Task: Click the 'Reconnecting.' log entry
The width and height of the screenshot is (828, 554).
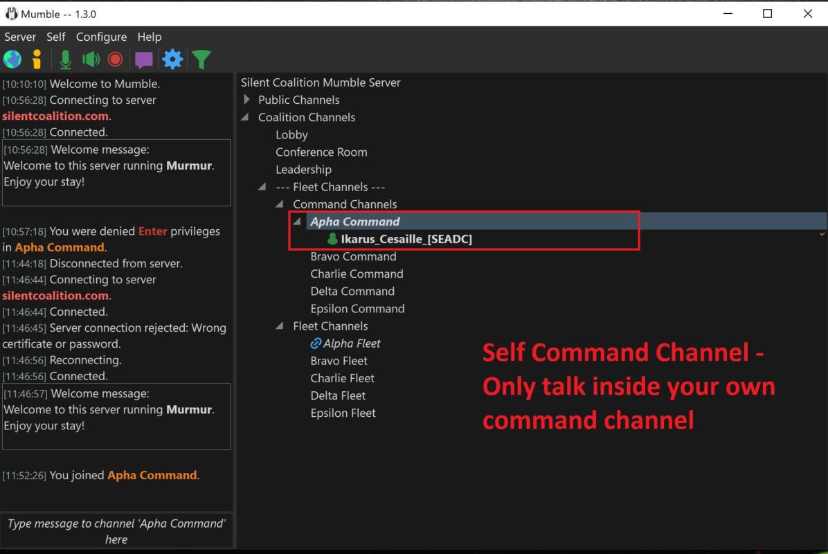Action: pos(62,359)
